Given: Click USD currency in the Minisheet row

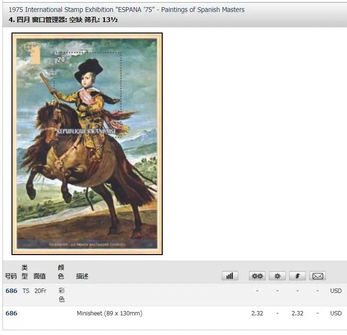Looking at the screenshot, I should tap(336, 313).
